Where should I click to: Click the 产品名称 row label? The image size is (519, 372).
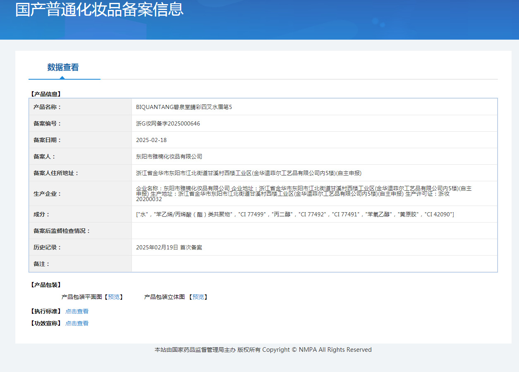47,107
